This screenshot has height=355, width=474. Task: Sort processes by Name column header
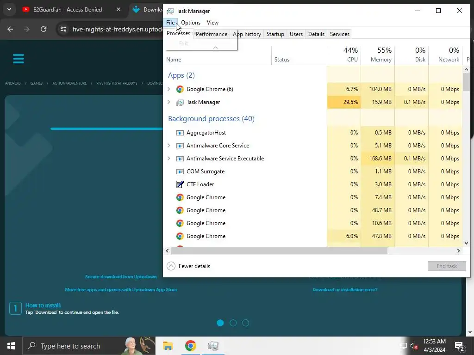(218, 55)
